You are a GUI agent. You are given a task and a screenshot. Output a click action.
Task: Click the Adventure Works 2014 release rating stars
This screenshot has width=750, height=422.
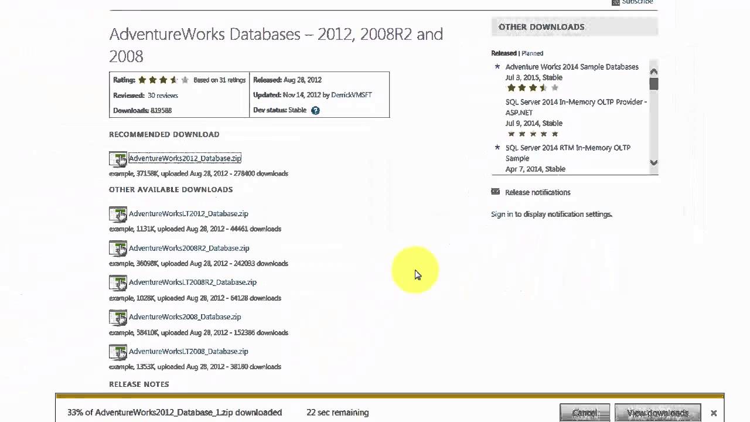(533, 88)
